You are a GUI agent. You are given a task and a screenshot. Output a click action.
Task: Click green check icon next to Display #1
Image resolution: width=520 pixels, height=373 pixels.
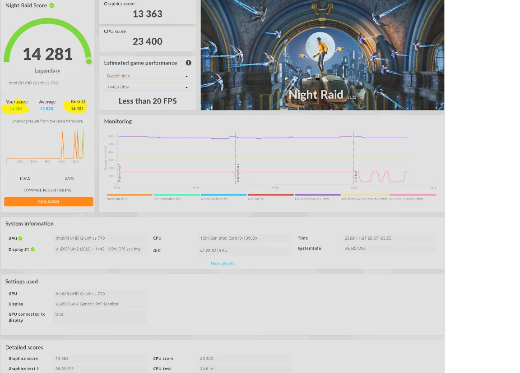pos(32,250)
